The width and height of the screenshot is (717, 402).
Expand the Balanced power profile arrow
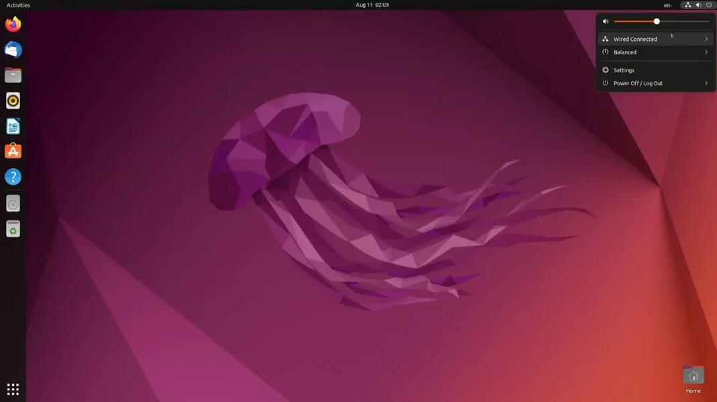[x=706, y=52]
